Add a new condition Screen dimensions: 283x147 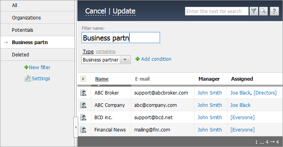(x=153, y=59)
